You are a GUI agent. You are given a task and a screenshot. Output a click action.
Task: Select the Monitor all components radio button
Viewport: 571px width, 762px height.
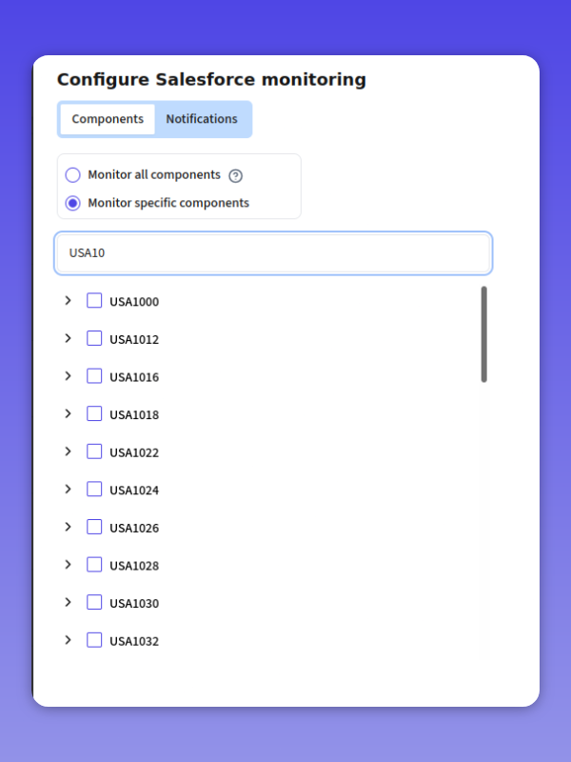coord(72,175)
